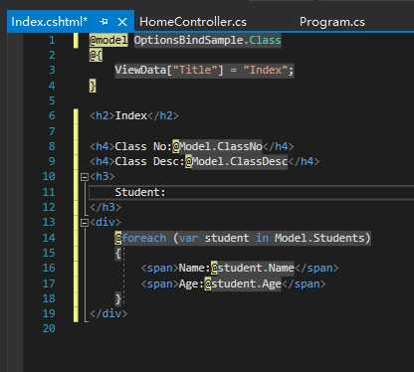
Task: Click student.Name expression on line 16
Action: (x=256, y=268)
